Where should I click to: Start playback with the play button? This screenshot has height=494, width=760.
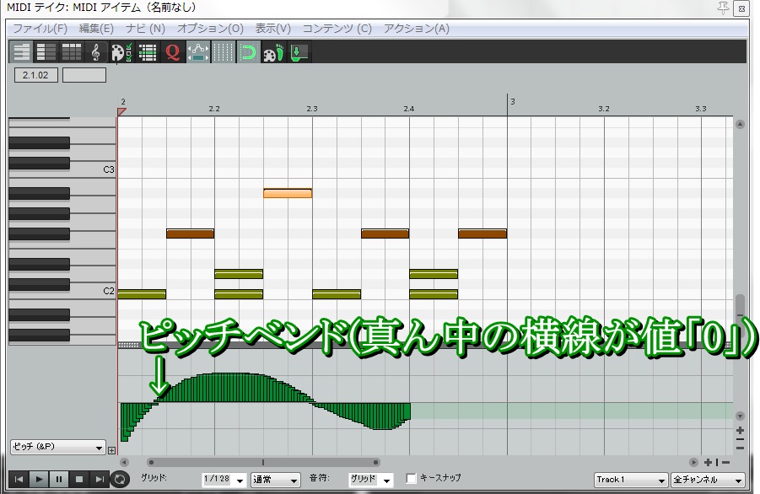click(39, 480)
